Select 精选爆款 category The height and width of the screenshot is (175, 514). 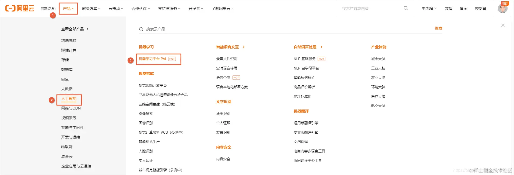point(69,41)
